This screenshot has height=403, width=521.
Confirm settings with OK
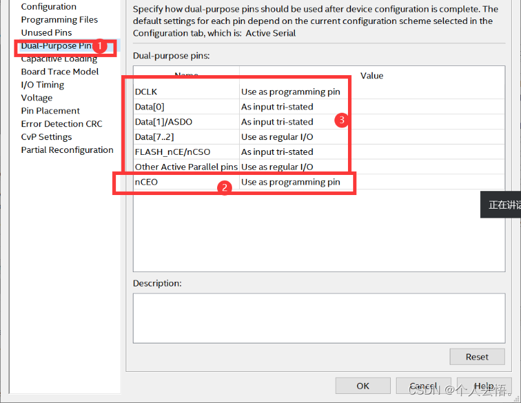pyautogui.click(x=362, y=385)
